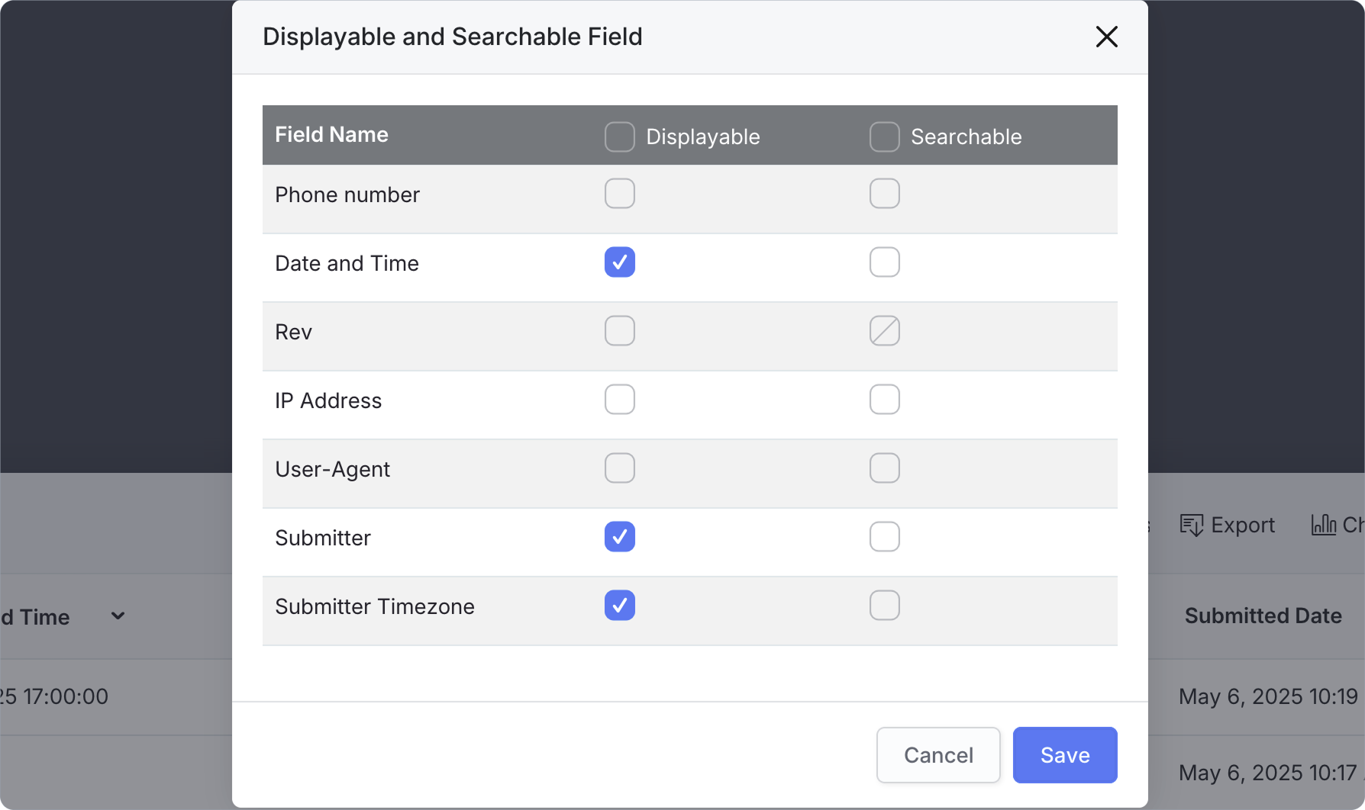Click the 'May 6, 2025 10:19' cell
1365x810 pixels.
coord(1268,696)
